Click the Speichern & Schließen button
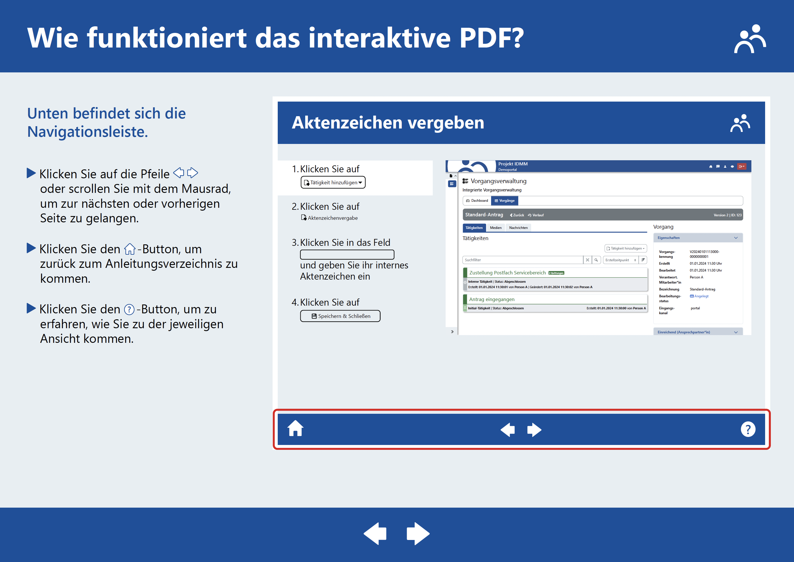The image size is (794, 562). (340, 316)
